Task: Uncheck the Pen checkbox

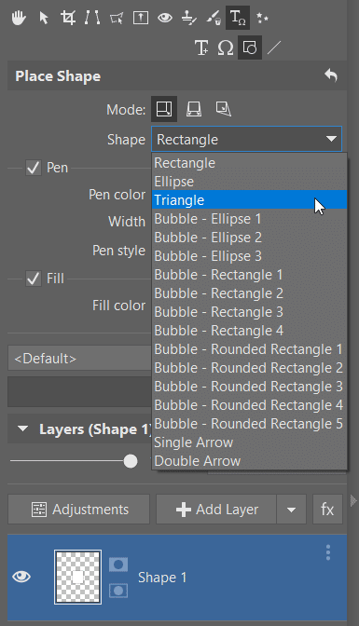Action: (34, 168)
